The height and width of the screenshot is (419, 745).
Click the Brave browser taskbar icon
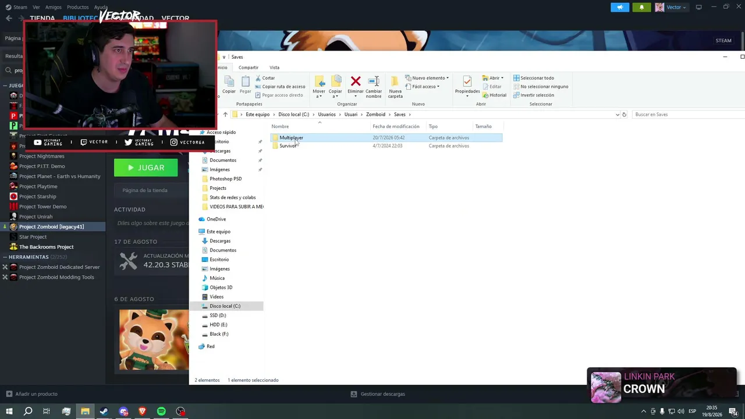pos(143,411)
